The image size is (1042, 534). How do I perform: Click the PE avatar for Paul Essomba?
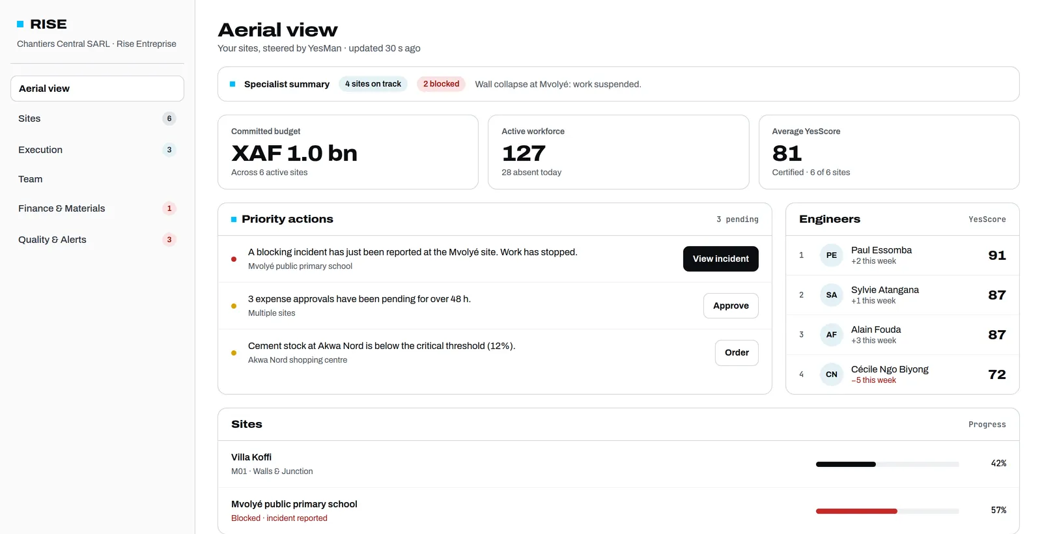(x=832, y=255)
